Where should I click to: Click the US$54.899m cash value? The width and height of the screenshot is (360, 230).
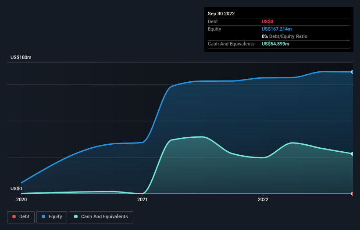click(275, 44)
